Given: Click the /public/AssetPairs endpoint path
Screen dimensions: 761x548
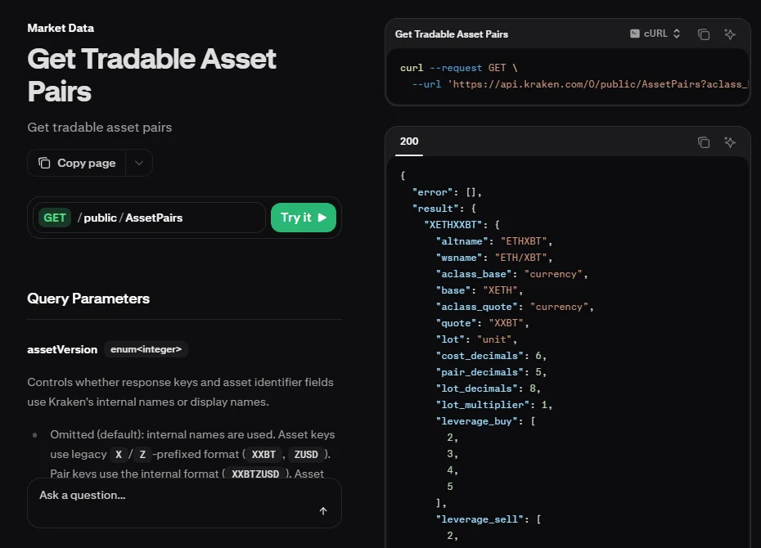Looking at the screenshot, I should [x=130, y=218].
